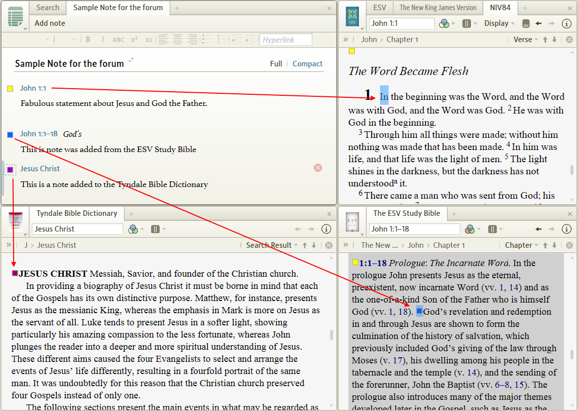The height and width of the screenshot is (411, 578).
Task: Open verse 18 link in ESV Study Bible
Action: (403, 312)
